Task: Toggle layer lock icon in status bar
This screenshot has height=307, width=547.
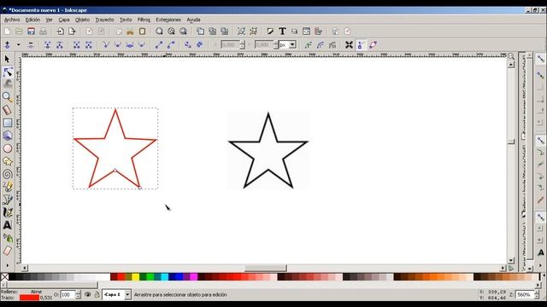Action: pyautogui.click(x=97, y=294)
